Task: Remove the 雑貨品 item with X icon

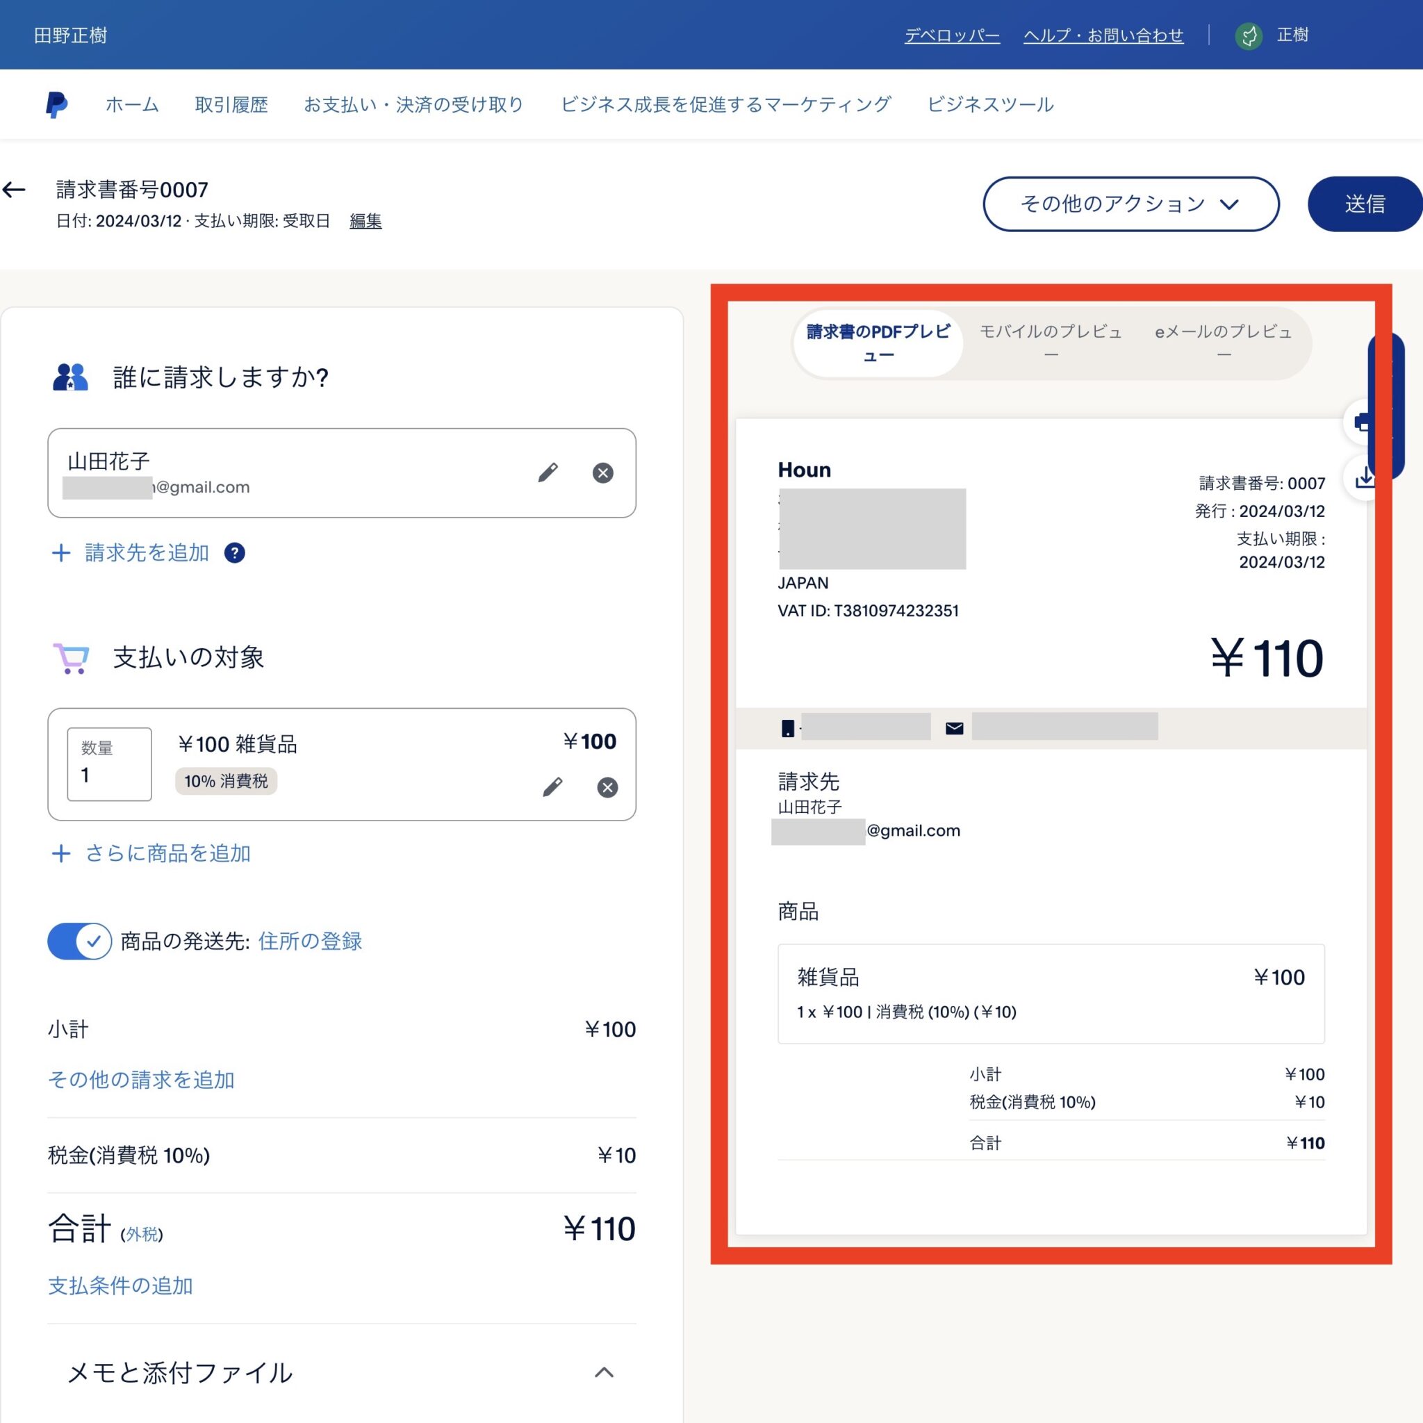Action: [607, 787]
